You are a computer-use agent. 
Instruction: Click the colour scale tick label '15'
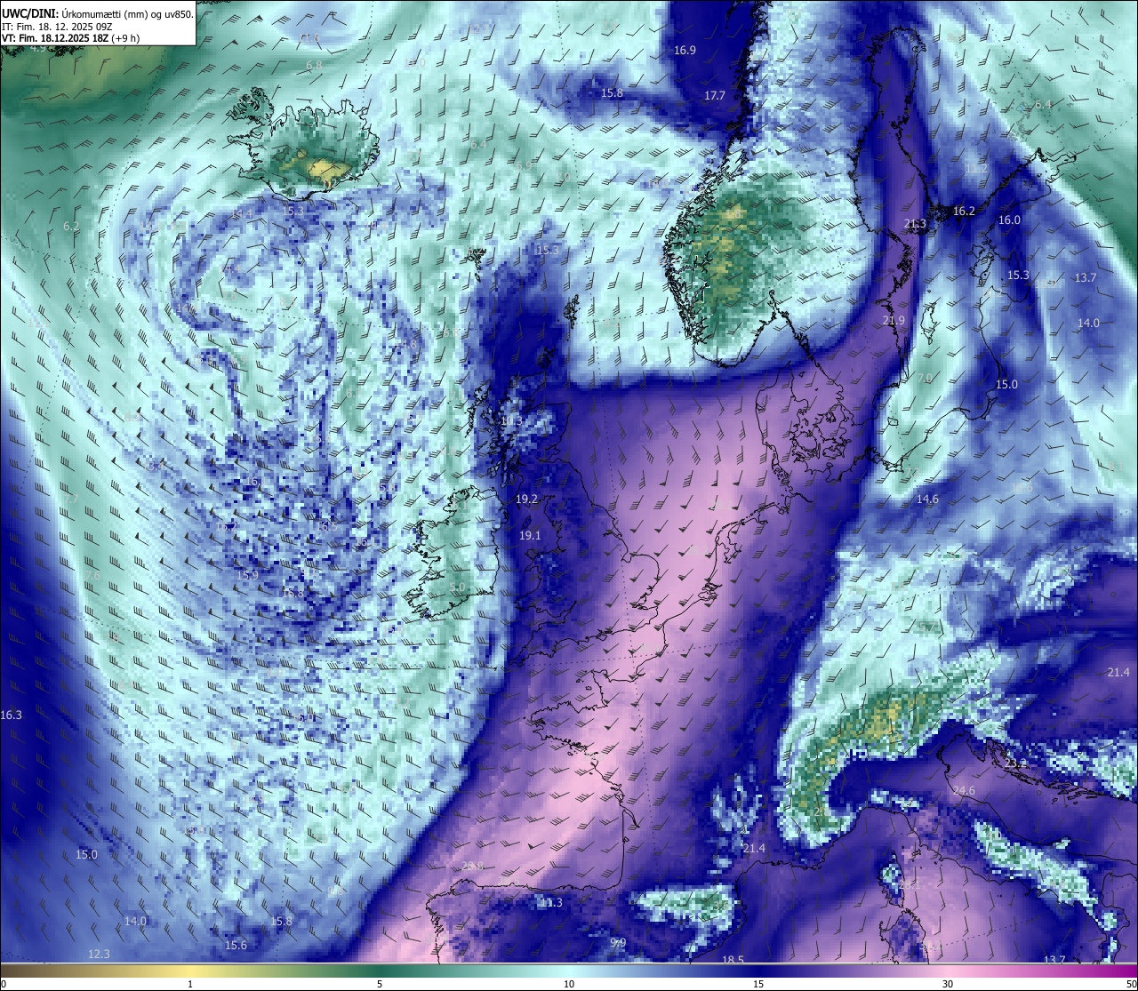coord(758,984)
